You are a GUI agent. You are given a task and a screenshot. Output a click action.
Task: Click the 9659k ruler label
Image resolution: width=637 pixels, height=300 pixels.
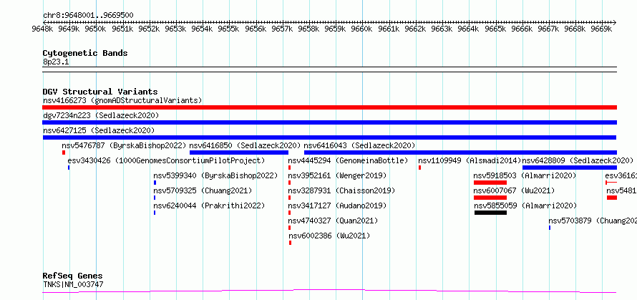335,29
